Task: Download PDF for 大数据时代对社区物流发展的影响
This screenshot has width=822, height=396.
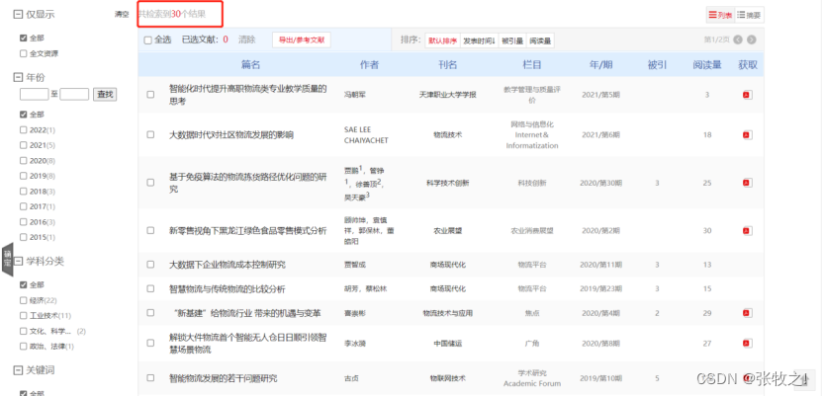Action: tap(747, 135)
